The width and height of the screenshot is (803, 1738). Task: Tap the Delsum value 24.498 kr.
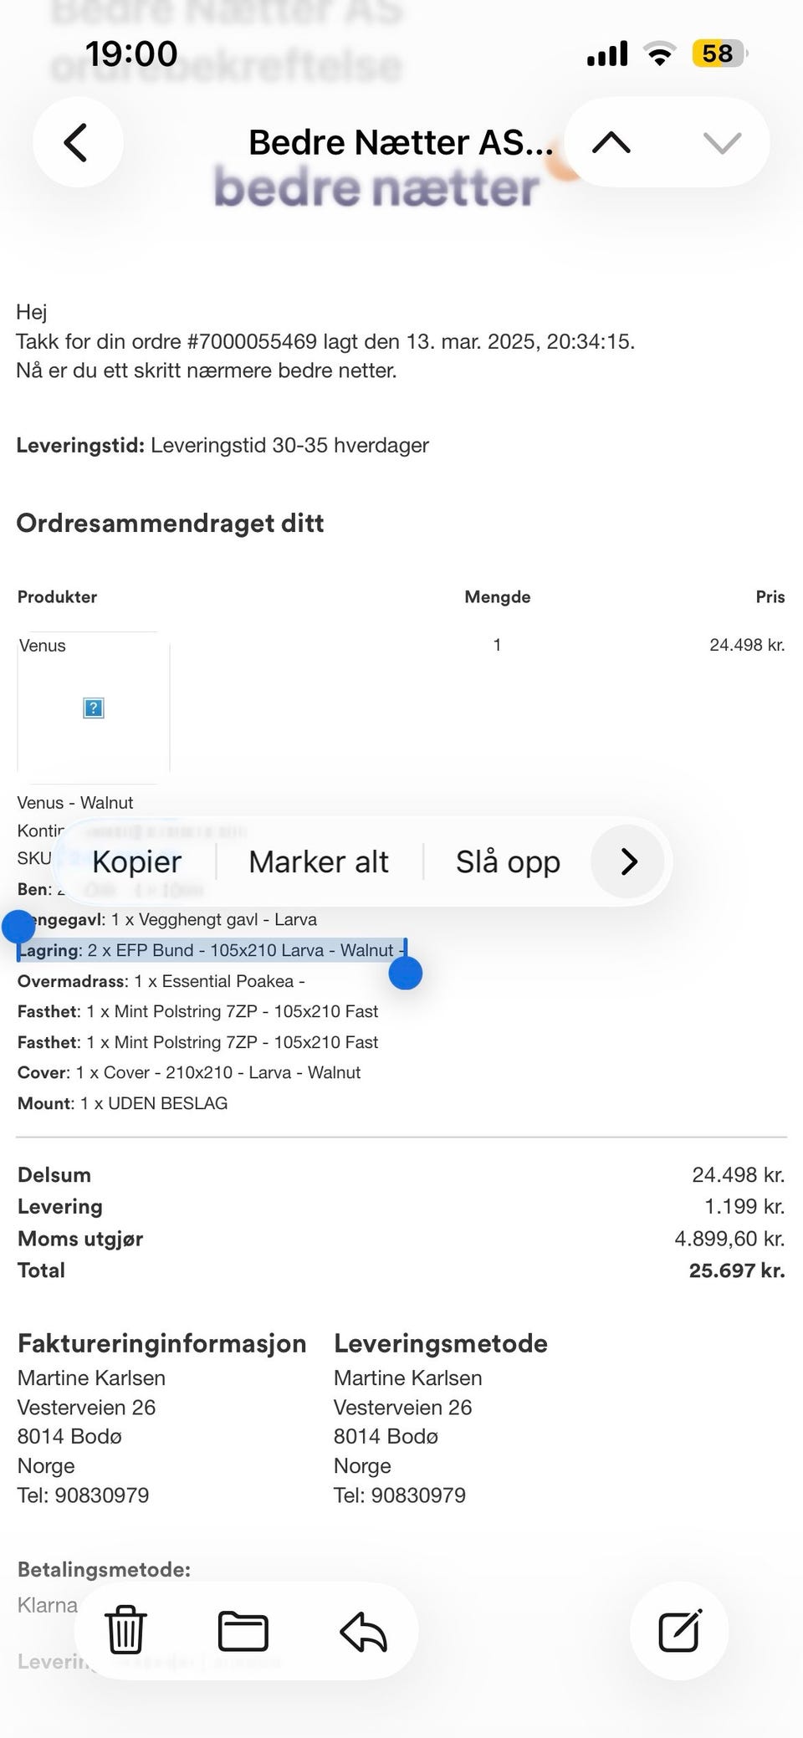click(739, 1175)
